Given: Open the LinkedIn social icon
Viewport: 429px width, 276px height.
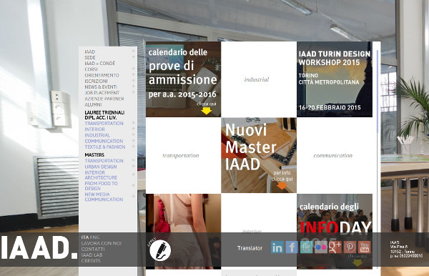Looking at the screenshot, I should click(277, 247).
